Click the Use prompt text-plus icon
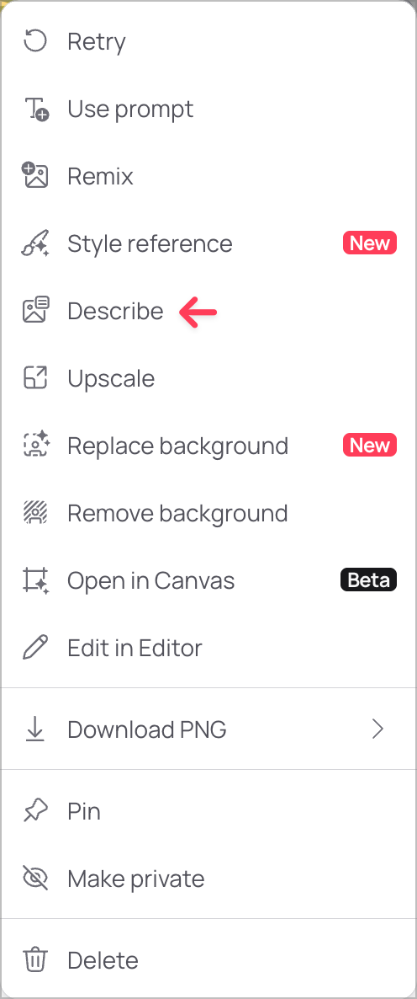The image size is (417, 999). click(x=36, y=109)
